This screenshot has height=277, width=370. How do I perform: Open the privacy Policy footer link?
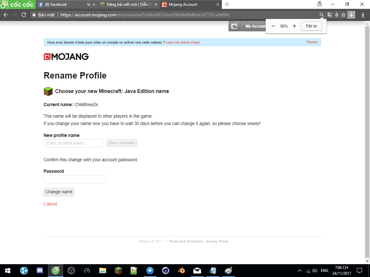(217, 241)
